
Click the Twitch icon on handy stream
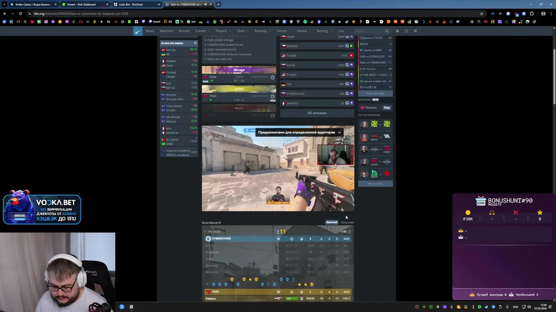(x=351, y=65)
